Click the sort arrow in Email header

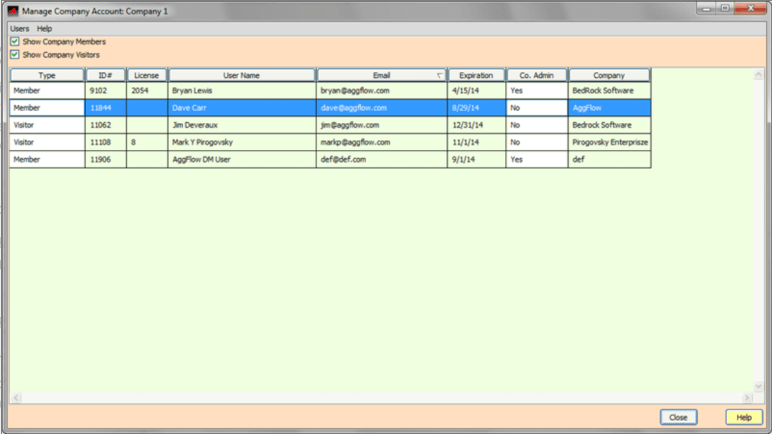tap(439, 76)
